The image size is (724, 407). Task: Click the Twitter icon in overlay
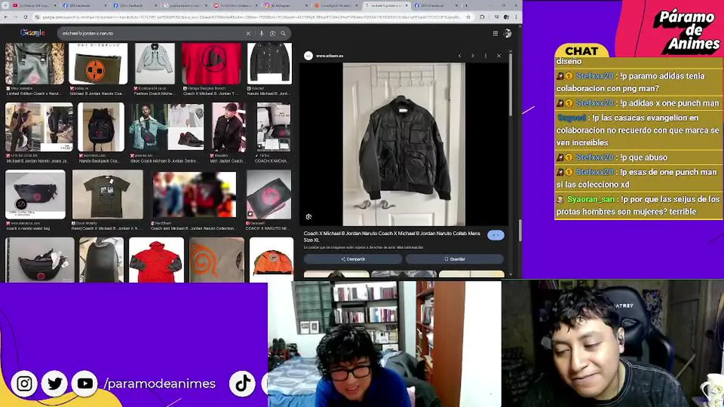(55, 384)
